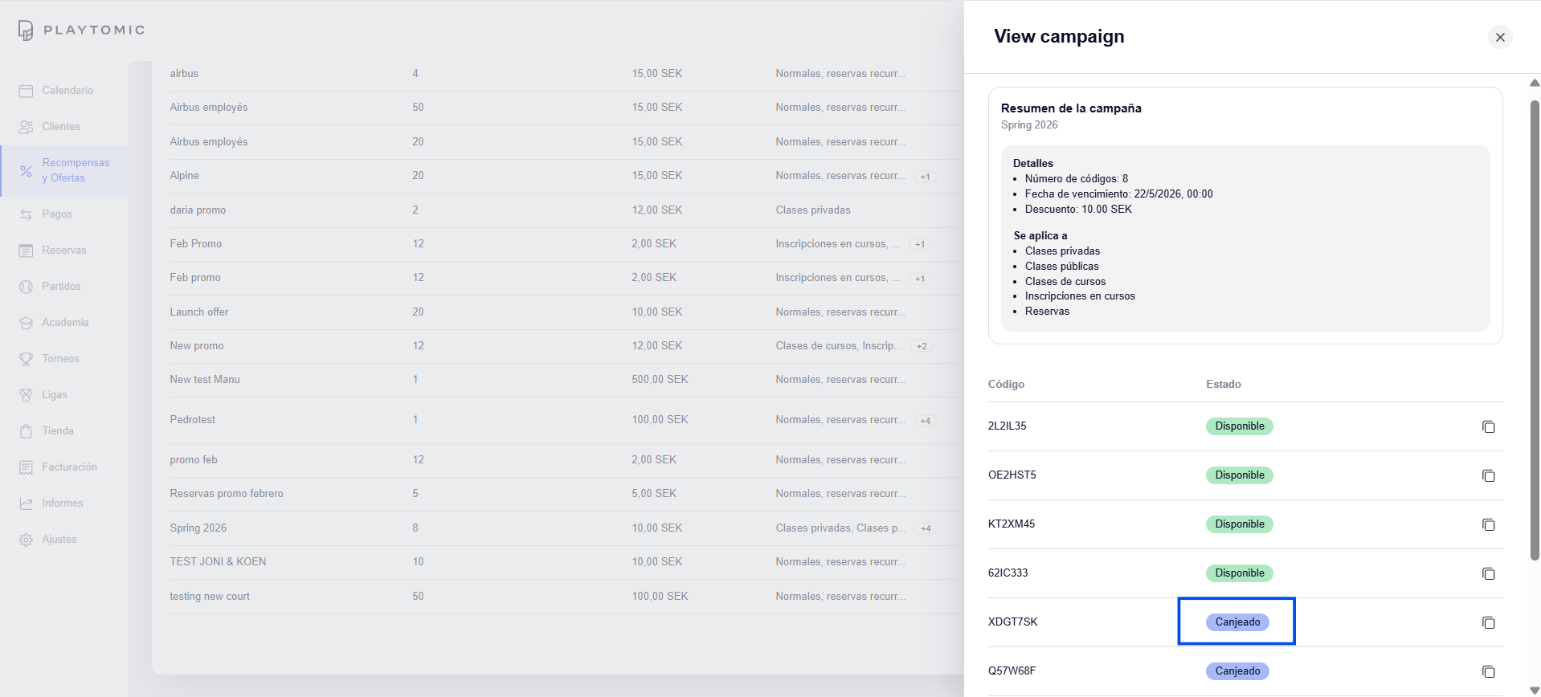Screen dimensions: 1541x697
Task: Open the Torneos page
Action: click(x=61, y=359)
